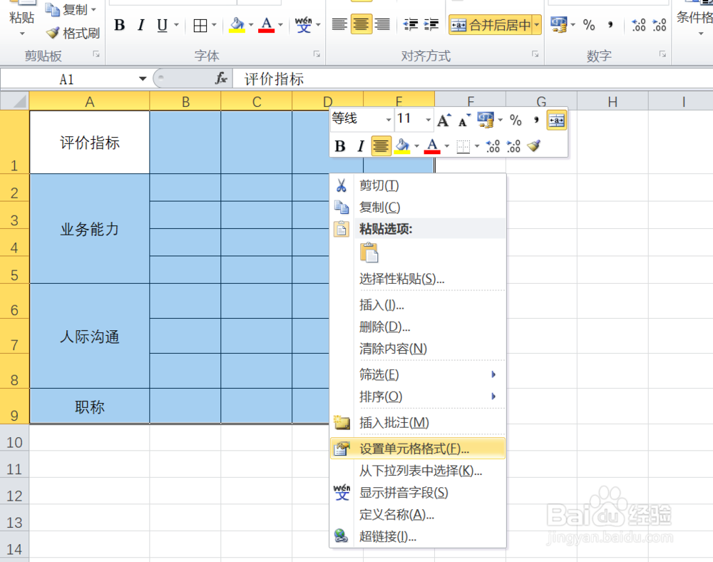Apply the ribbon yellow fill color bucket
The height and width of the screenshot is (562, 713).
237,25
